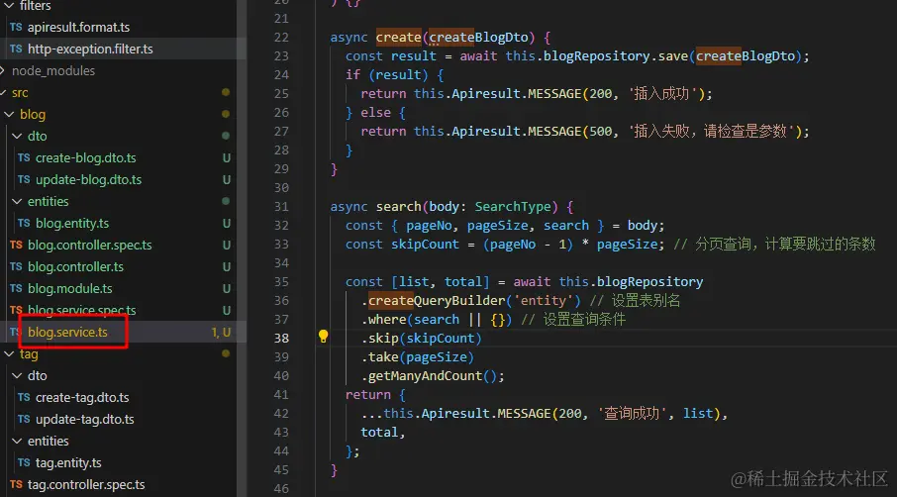Click the git status dot on blog folder
This screenshot has width=897, height=497.
point(226,114)
